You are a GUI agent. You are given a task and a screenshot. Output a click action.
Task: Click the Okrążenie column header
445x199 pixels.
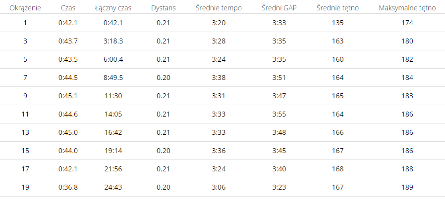(x=25, y=8)
